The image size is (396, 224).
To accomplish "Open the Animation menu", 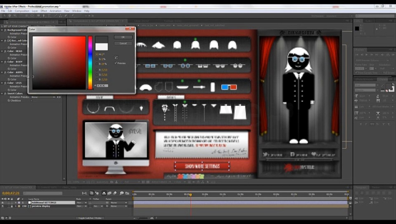I will pyautogui.click(x=56, y=11).
